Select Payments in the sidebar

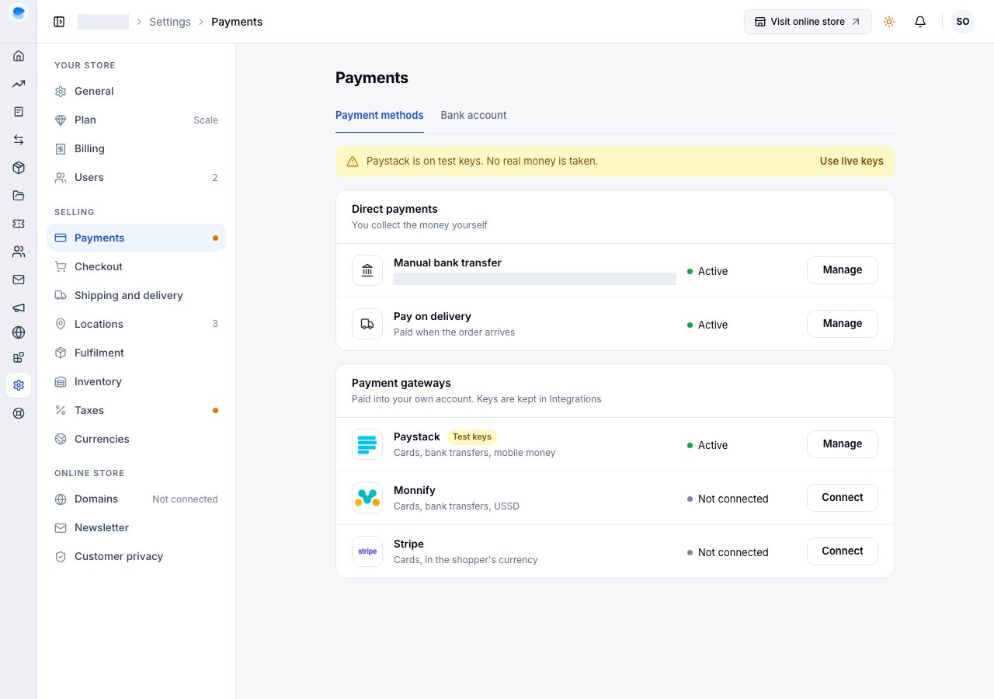click(137, 238)
